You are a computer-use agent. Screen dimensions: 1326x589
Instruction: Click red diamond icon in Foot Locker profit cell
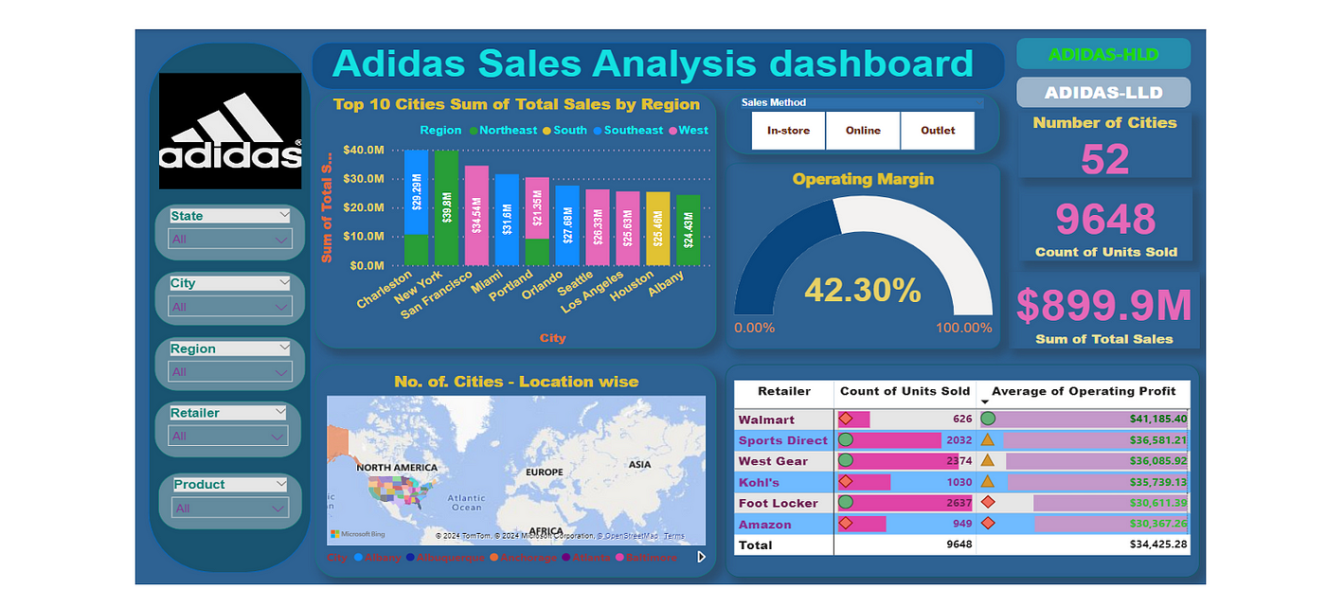point(988,502)
